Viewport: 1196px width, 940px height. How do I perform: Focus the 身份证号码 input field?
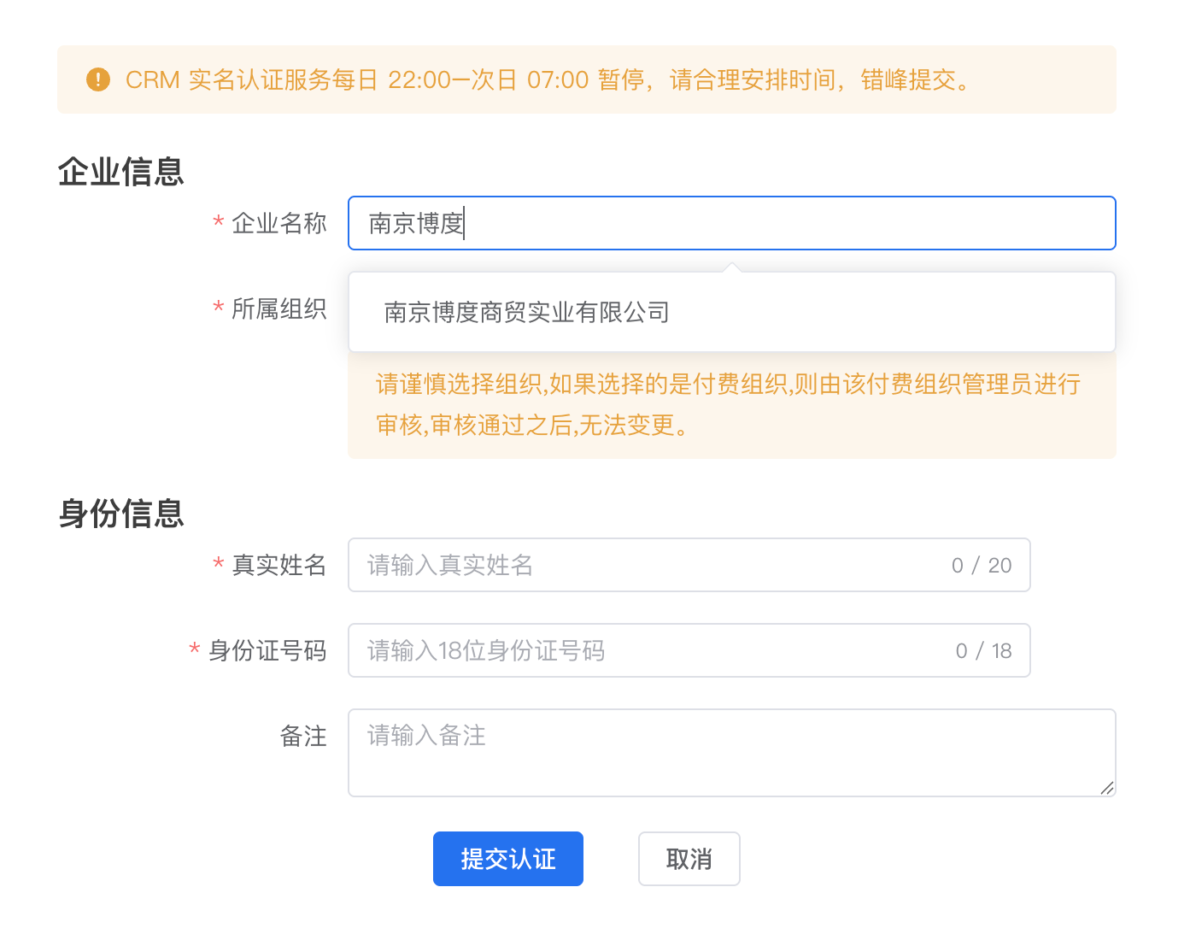689,650
